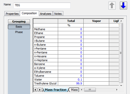Click the Toluene total value cell

coord(71,76)
